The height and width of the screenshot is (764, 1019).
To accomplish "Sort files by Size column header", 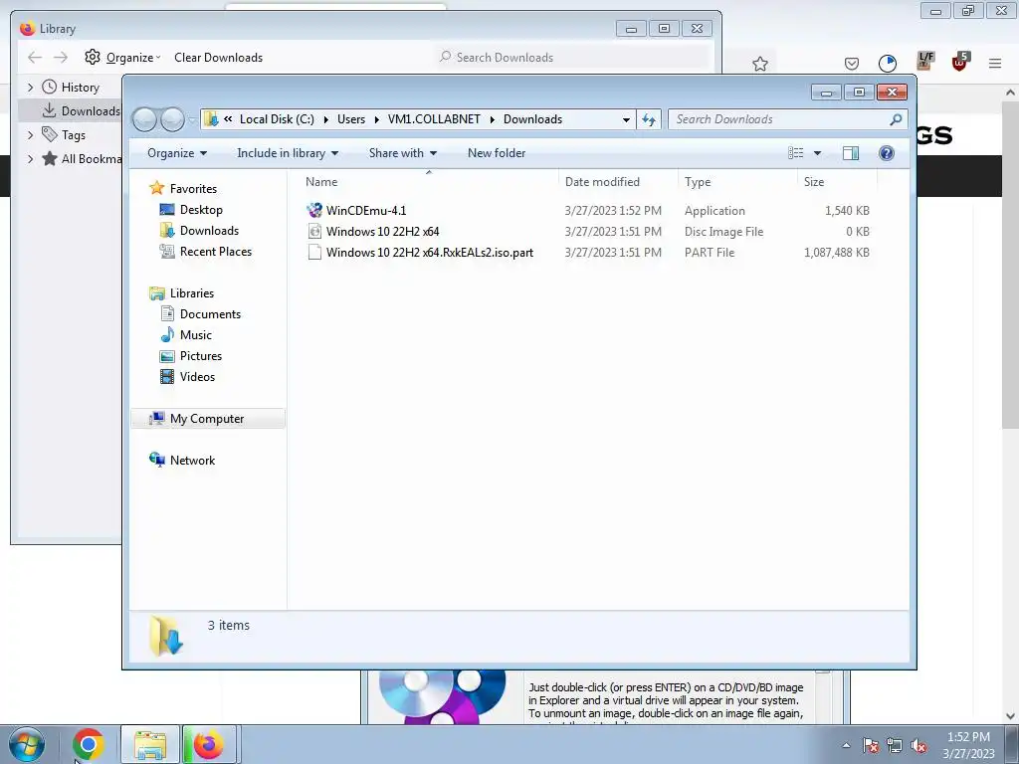I will (x=837, y=182).
